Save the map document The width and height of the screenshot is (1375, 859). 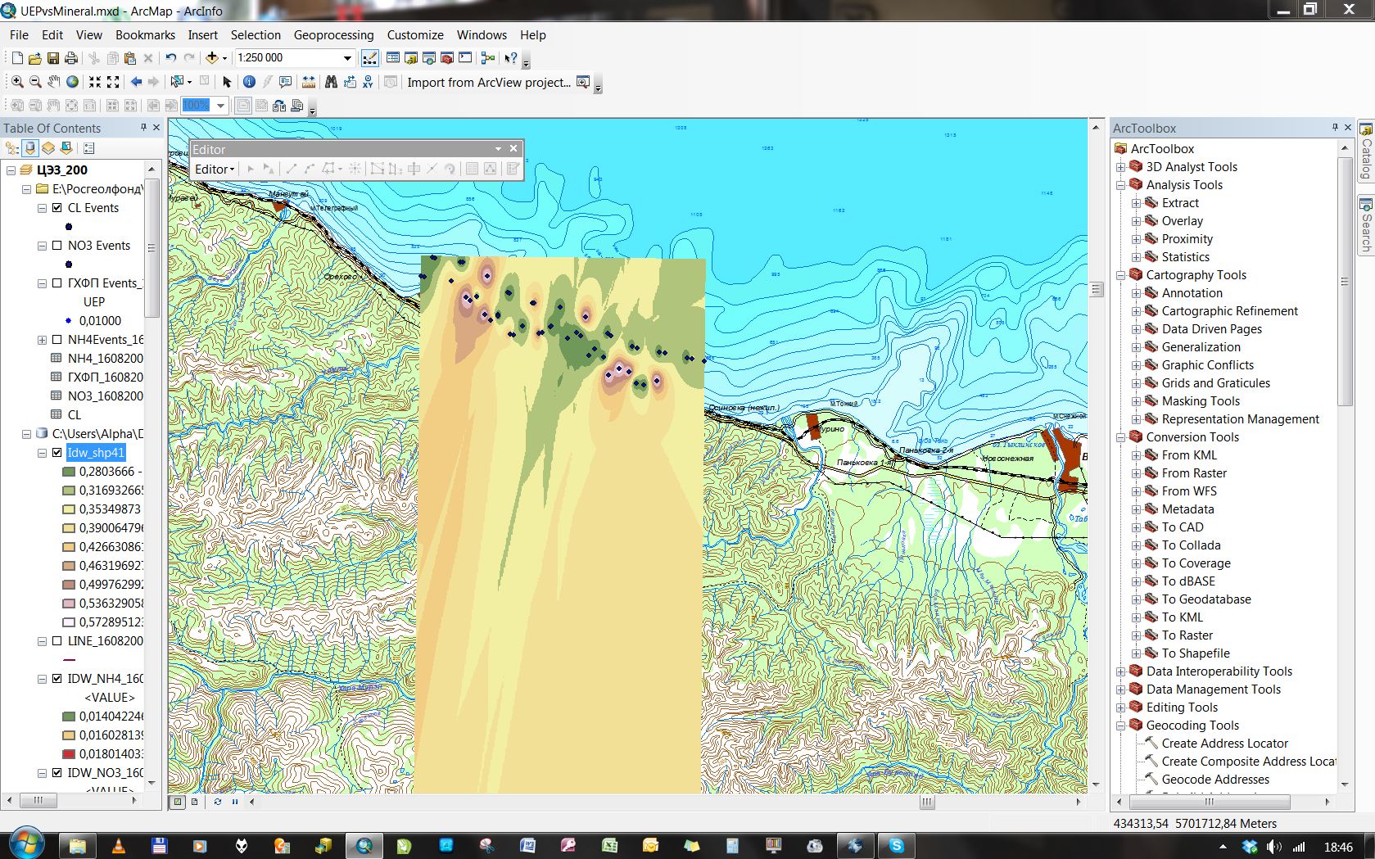click(53, 58)
